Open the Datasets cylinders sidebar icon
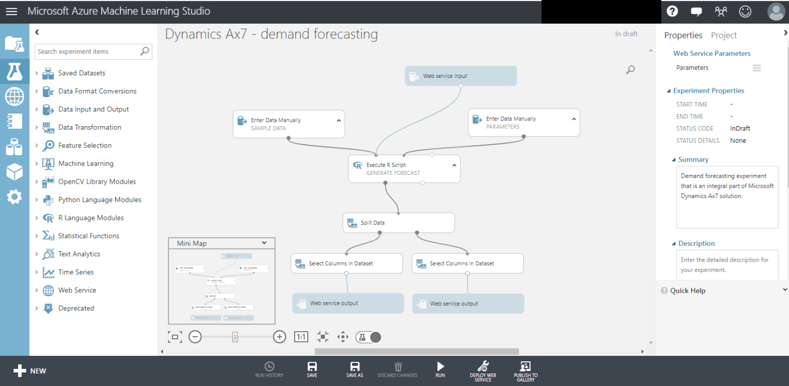 [14, 146]
